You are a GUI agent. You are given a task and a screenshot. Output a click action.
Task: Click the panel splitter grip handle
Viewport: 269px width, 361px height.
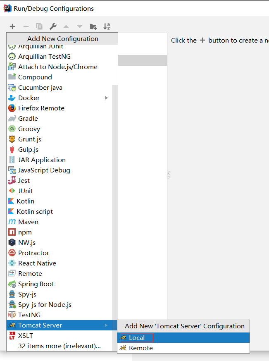[169, 175]
